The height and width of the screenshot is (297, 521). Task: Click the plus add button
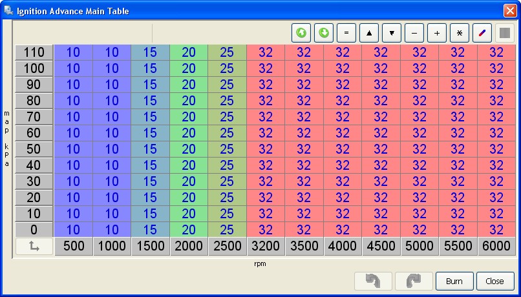point(437,33)
